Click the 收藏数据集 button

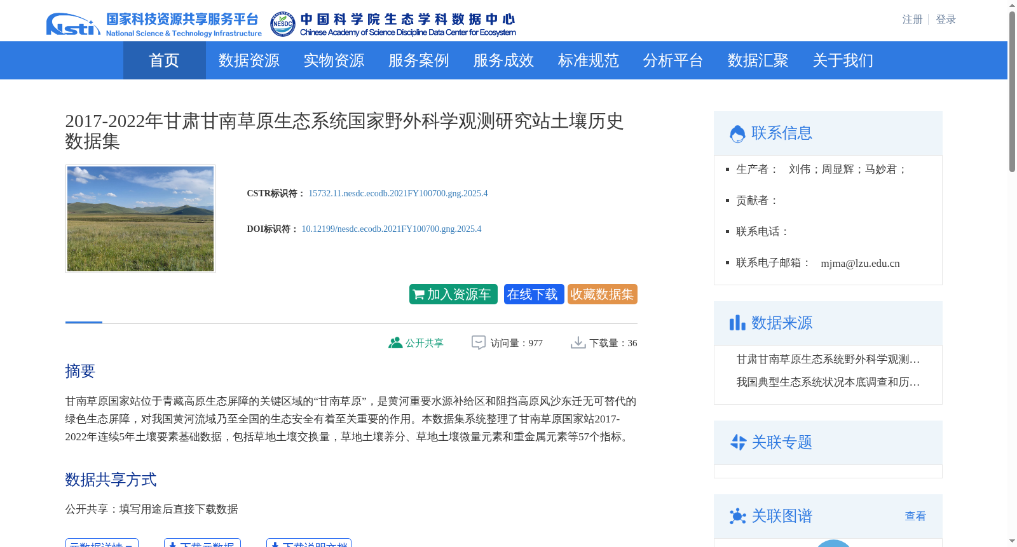tap(603, 294)
